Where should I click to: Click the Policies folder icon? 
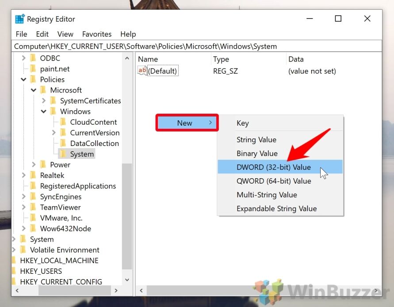33,80
